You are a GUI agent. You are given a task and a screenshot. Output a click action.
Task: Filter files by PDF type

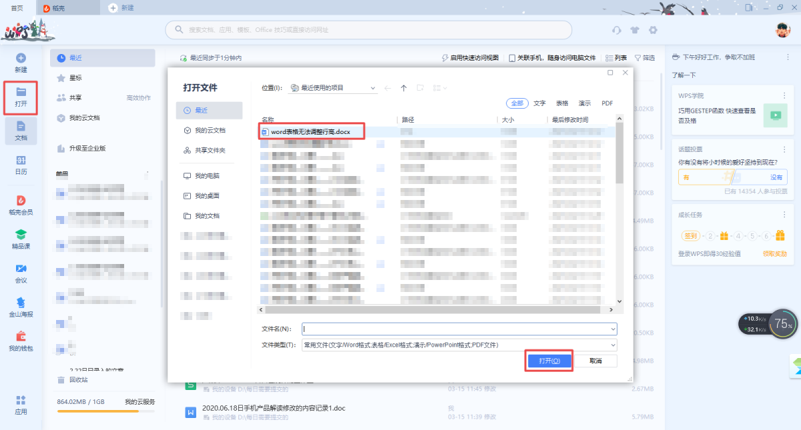pyautogui.click(x=607, y=103)
